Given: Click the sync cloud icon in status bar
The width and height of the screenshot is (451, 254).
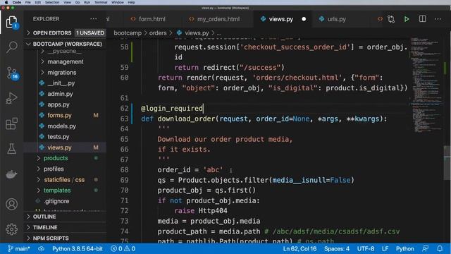Looking at the screenshot, I should pos(41,248).
